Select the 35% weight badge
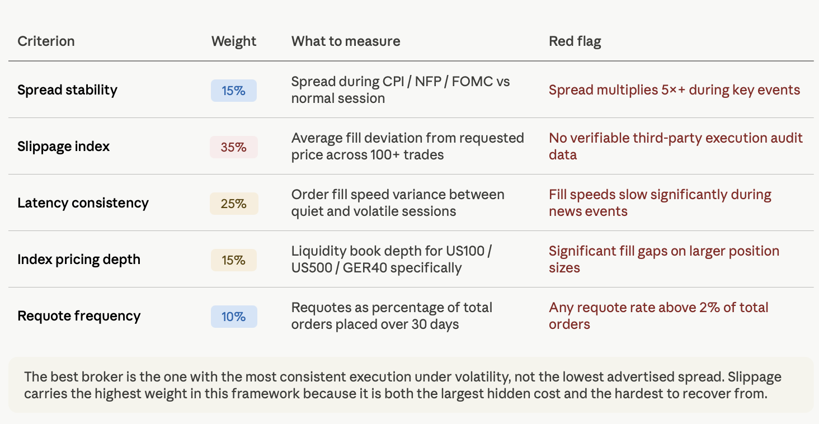 click(234, 147)
